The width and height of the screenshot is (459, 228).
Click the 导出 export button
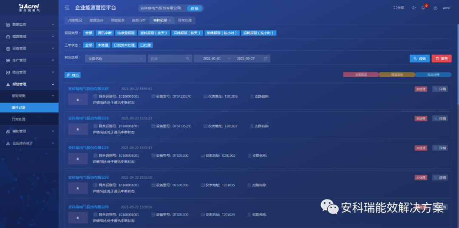pos(72,76)
